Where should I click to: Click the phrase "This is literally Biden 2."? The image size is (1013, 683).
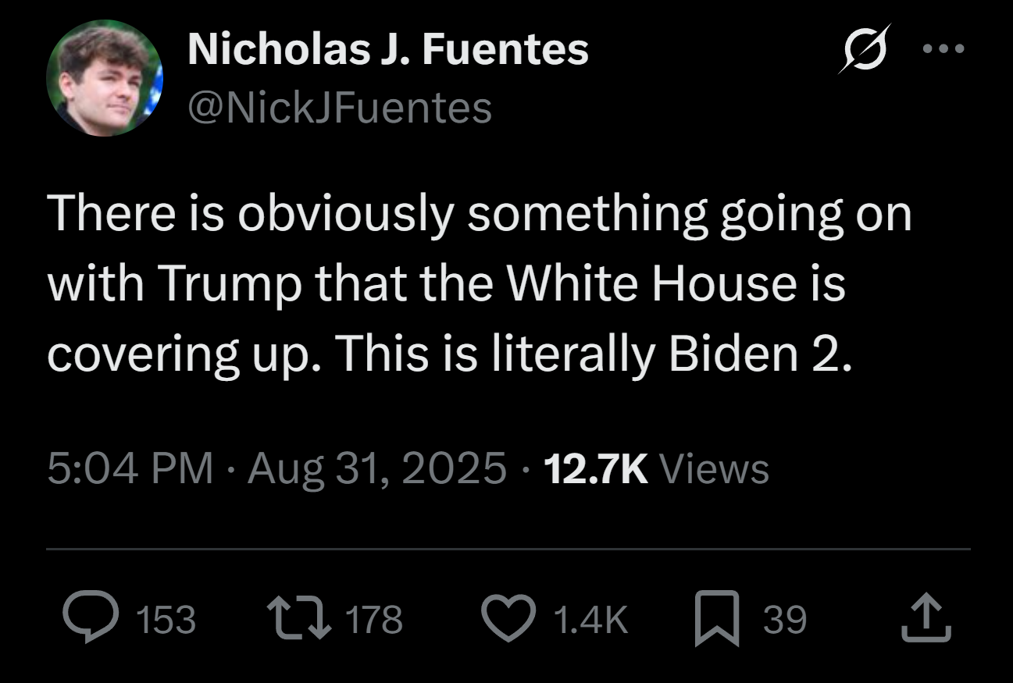592,355
